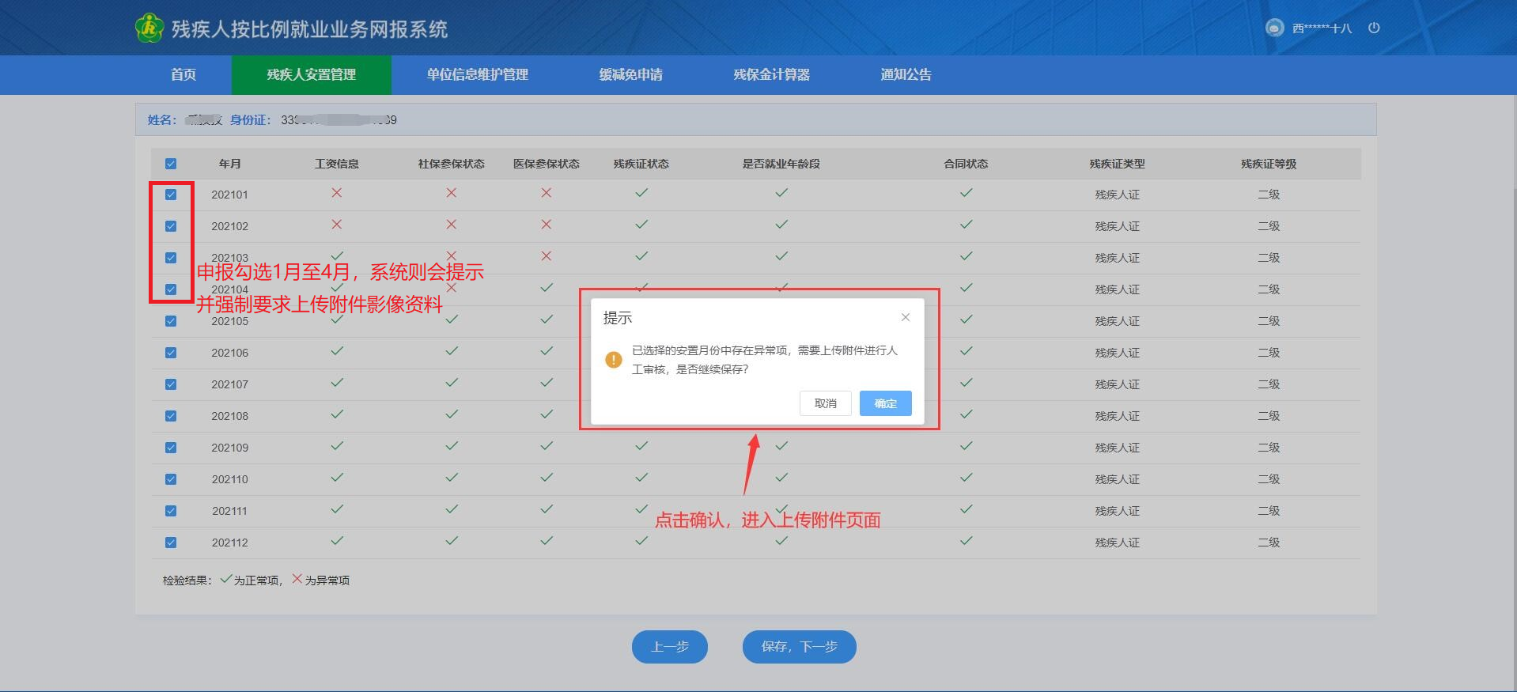Click the power logout icon

(x=1374, y=28)
